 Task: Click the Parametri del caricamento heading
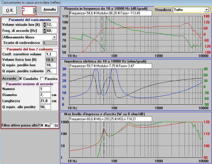click(30, 20)
